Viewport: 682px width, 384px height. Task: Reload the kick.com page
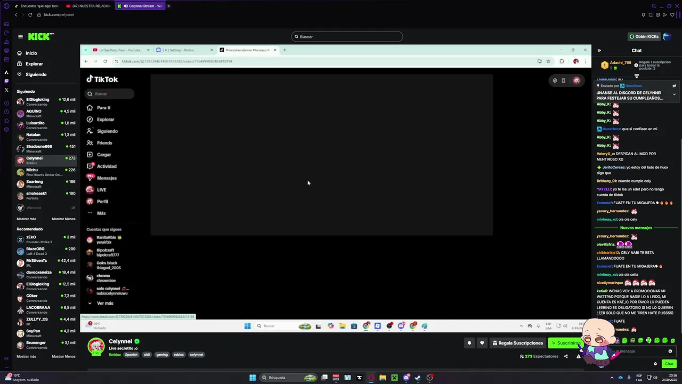click(30, 15)
